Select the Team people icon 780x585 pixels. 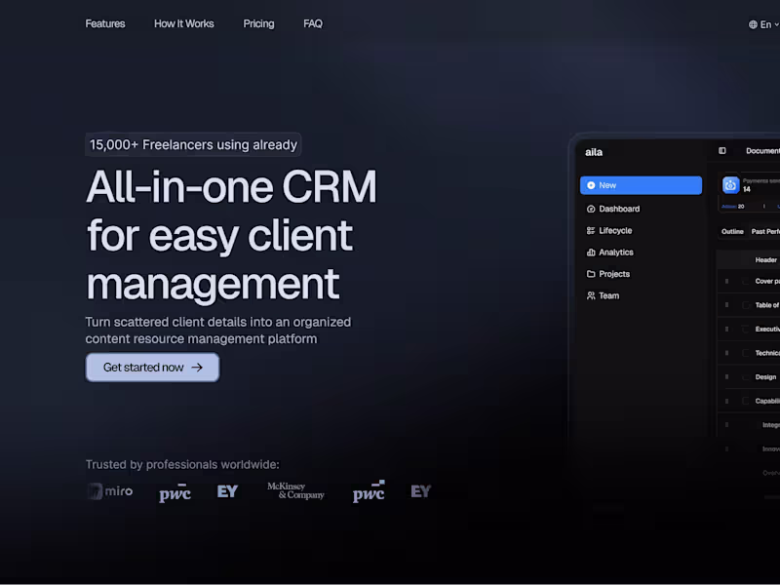(590, 295)
